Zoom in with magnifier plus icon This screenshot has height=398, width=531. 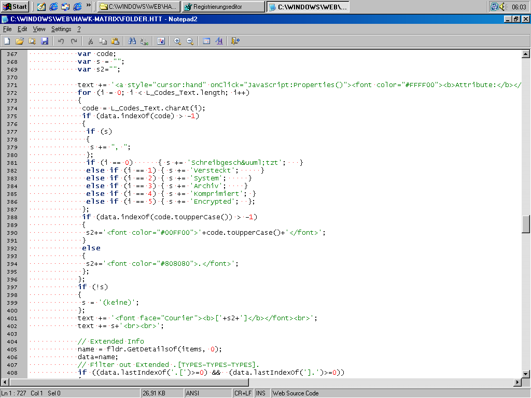coord(177,41)
